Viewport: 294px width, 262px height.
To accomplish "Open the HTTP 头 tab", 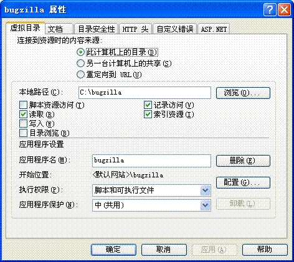I will pyautogui.click(x=135, y=29).
